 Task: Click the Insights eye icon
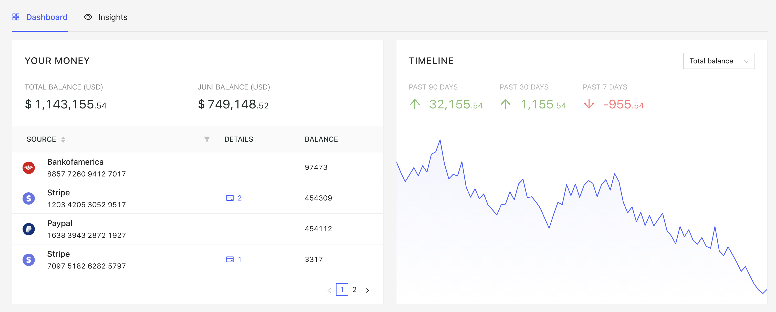point(88,17)
